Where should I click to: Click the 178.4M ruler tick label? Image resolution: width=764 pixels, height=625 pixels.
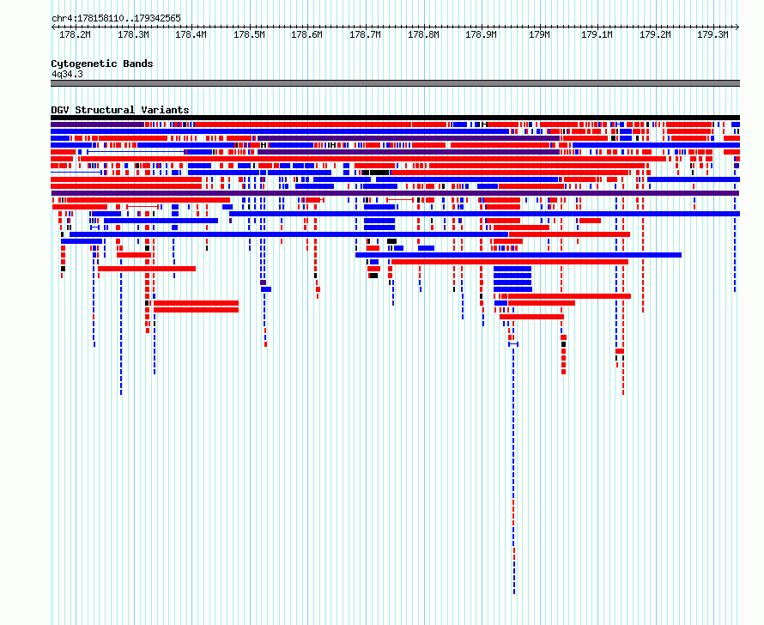pyautogui.click(x=191, y=34)
